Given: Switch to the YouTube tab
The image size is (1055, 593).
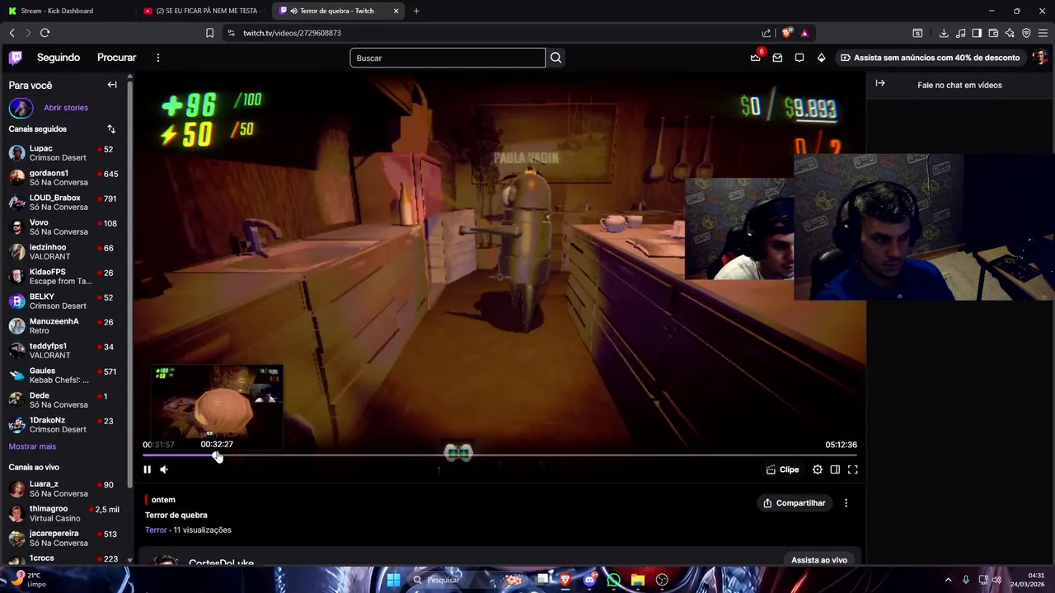Looking at the screenshot, I should point(202,11).
